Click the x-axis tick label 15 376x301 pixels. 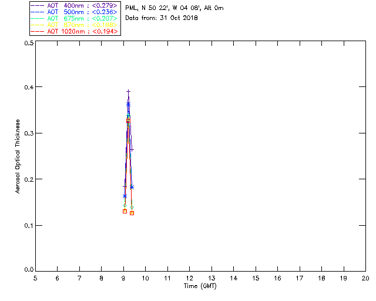(256, 278)
